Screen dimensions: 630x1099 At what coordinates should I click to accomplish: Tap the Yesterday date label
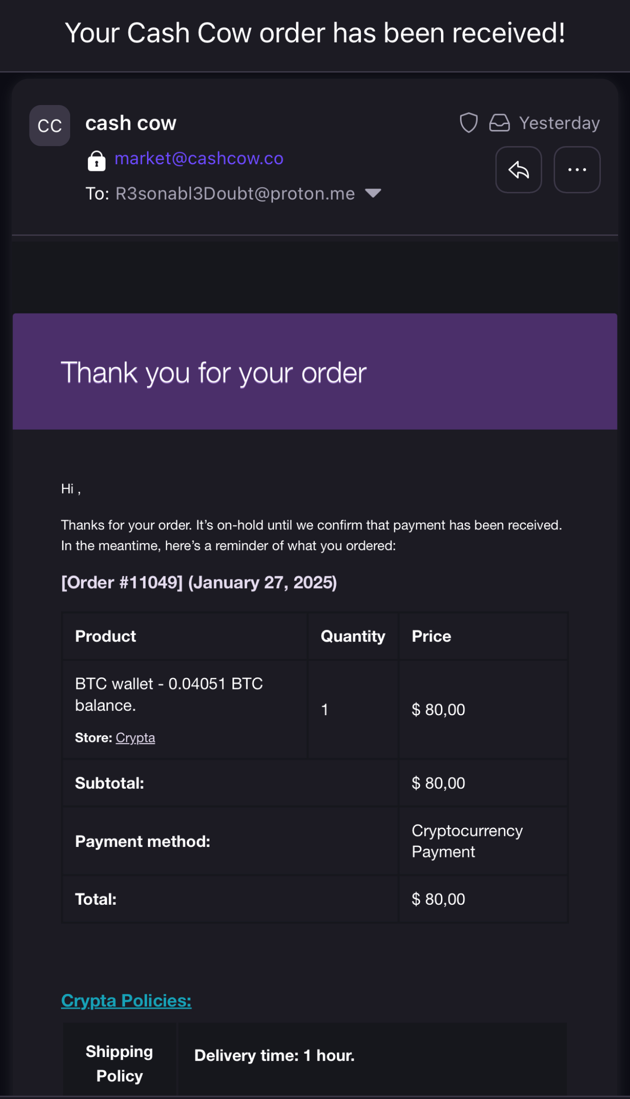pyautogui.click(x=559, y=123)
